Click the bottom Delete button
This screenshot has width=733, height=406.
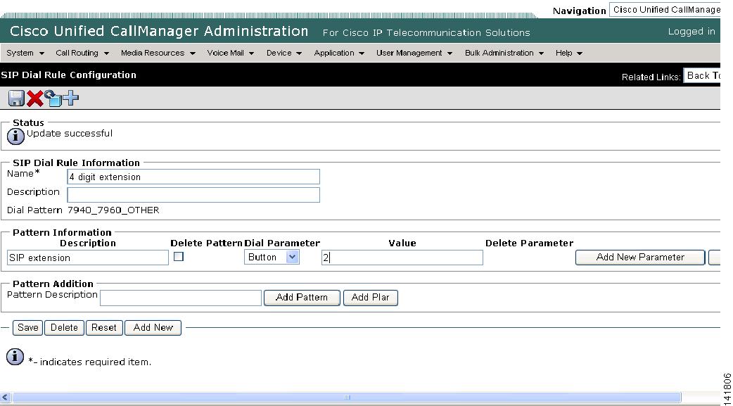pyautogui.click(x=64, y=327)
